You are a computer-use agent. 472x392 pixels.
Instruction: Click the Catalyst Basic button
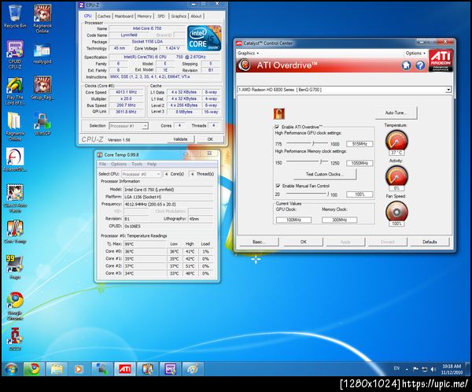pos(258,242)
